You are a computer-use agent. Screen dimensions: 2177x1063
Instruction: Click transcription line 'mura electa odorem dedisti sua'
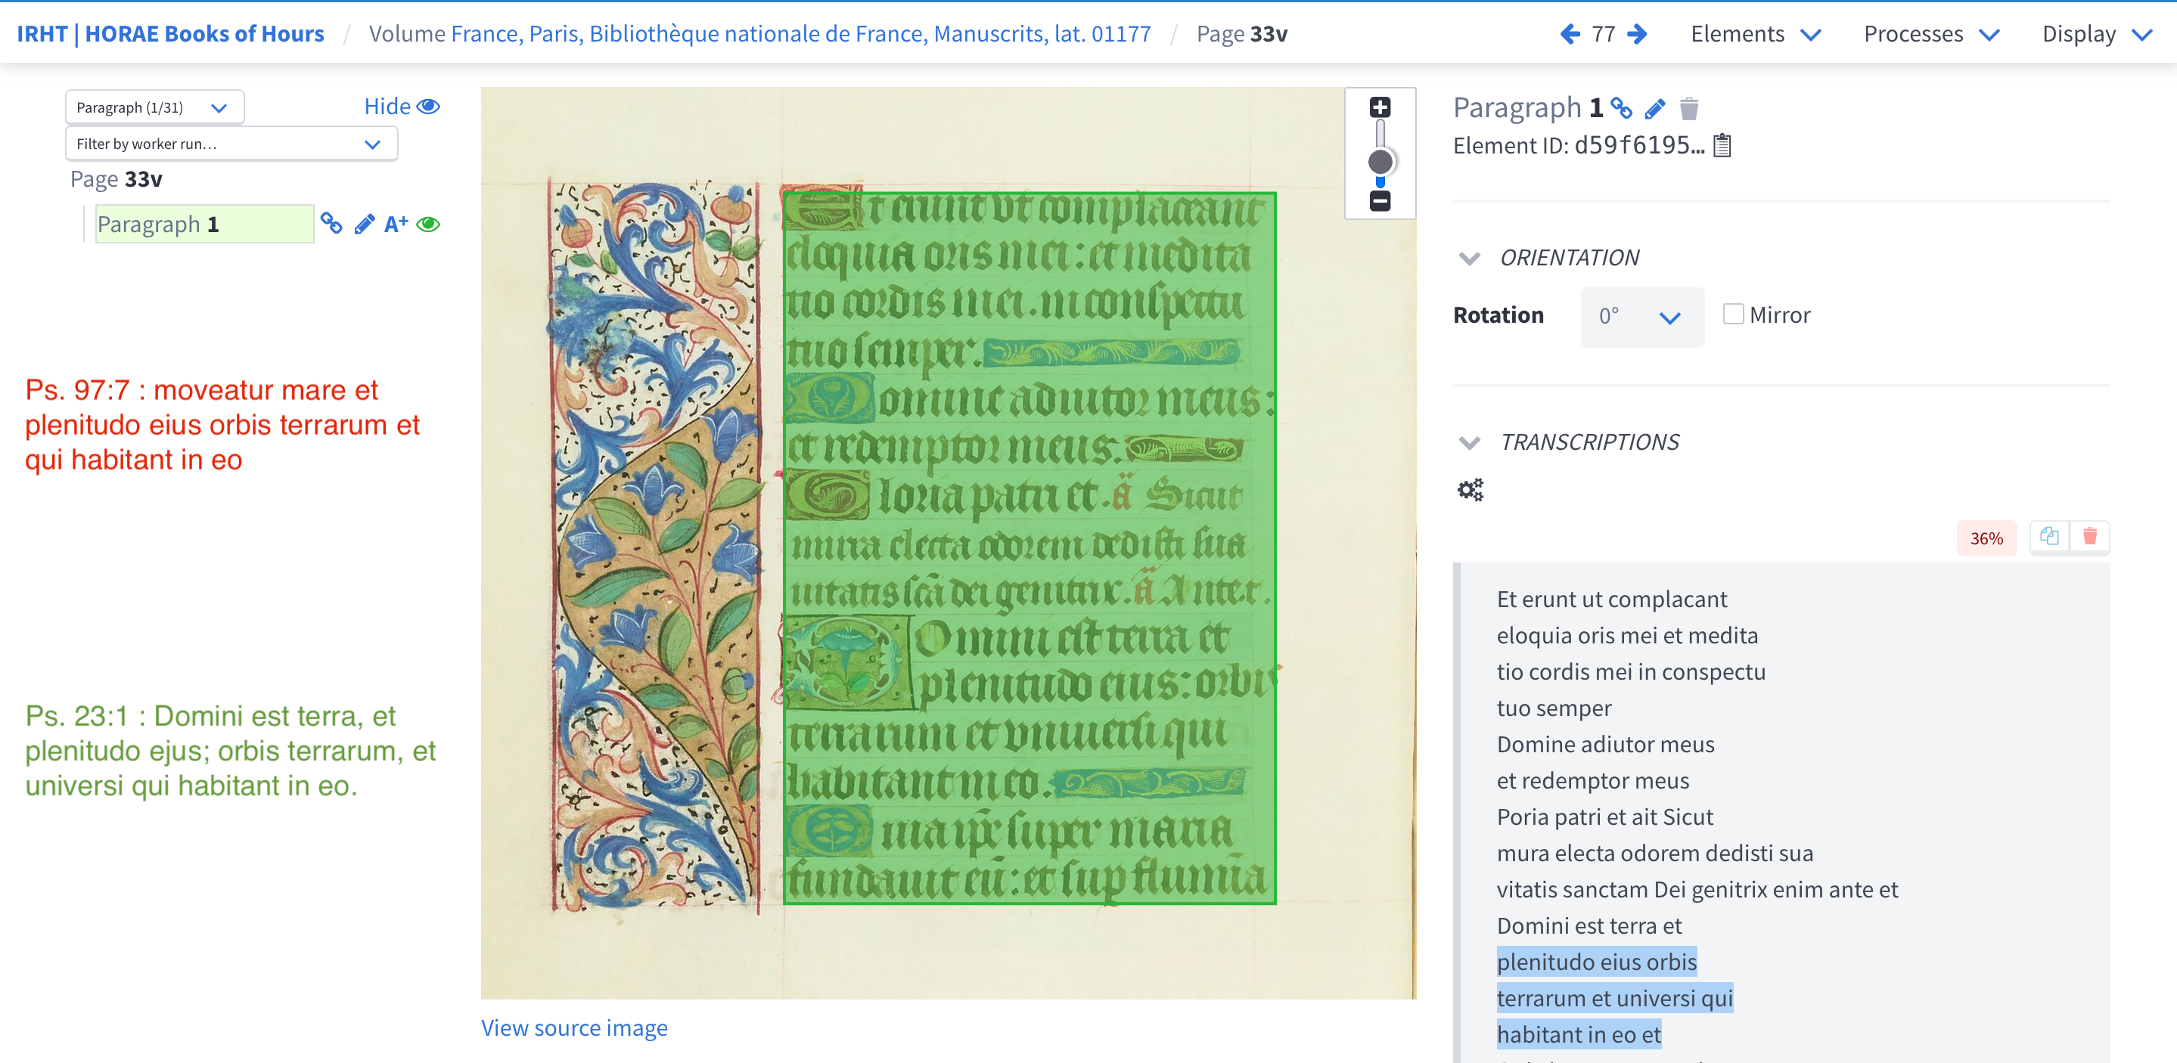click(1655, 854)
